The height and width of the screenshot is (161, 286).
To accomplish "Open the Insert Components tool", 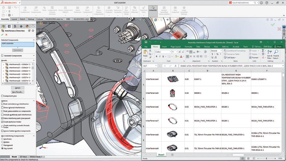I will click(36, 10).
